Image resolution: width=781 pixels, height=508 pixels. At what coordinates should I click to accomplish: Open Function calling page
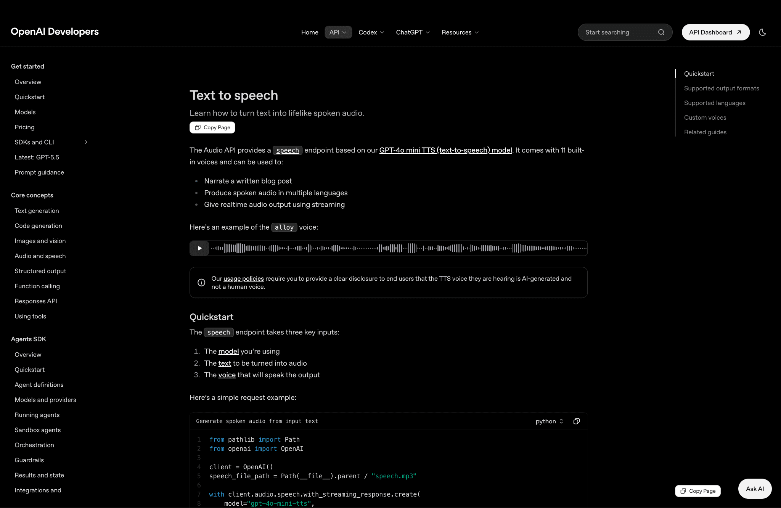tap(37, 286)
